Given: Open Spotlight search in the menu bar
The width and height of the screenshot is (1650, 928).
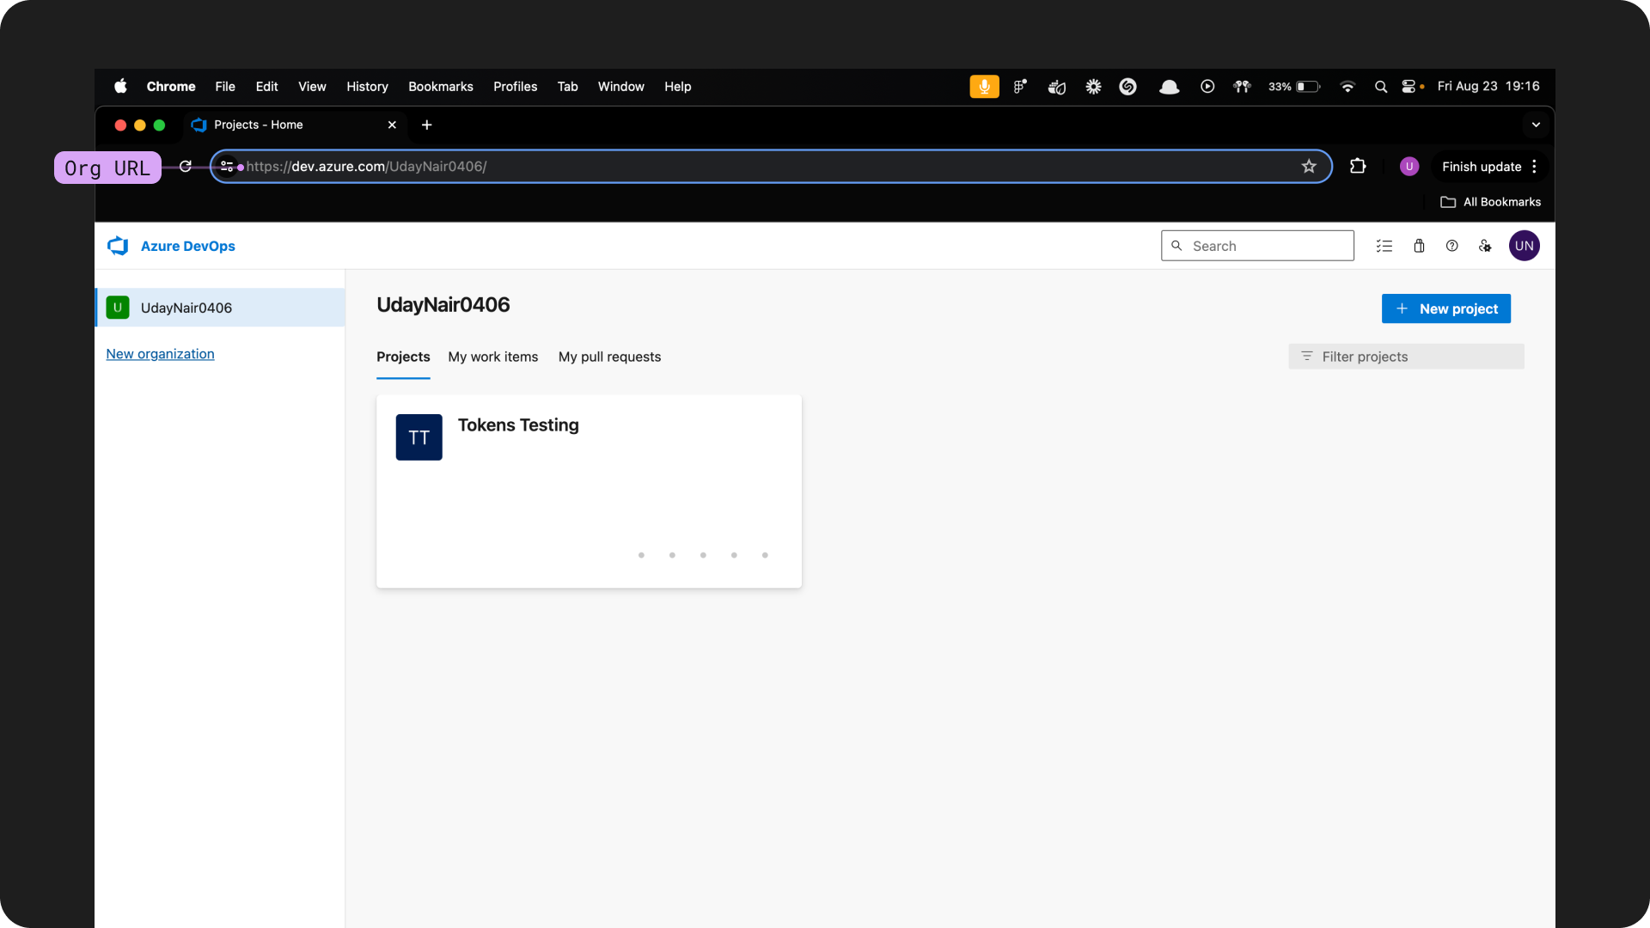Looking at the screenshot, I should click(x=1380, y=86).
